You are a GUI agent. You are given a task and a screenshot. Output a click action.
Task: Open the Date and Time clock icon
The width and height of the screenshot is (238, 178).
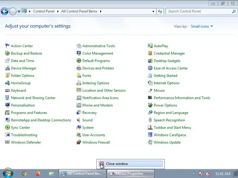pos(7,61)
